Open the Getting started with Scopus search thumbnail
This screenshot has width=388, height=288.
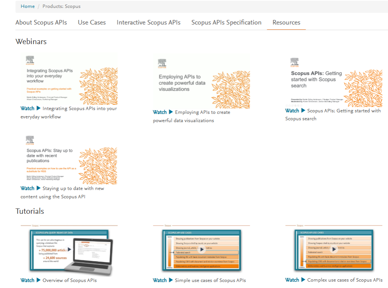coord(334,80)
